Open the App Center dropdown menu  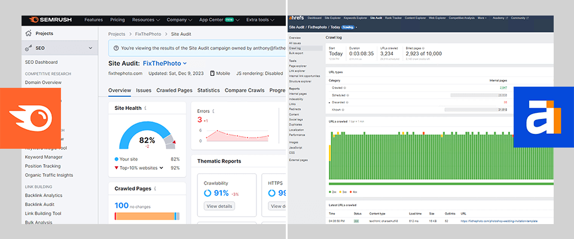[219, 20]
